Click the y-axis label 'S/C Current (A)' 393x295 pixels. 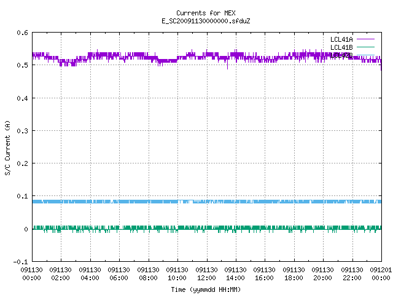[7, 148]
